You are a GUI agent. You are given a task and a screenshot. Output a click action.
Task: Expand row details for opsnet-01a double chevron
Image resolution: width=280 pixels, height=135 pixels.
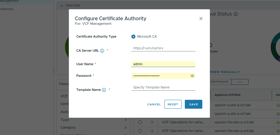click(x=152, y=122)
